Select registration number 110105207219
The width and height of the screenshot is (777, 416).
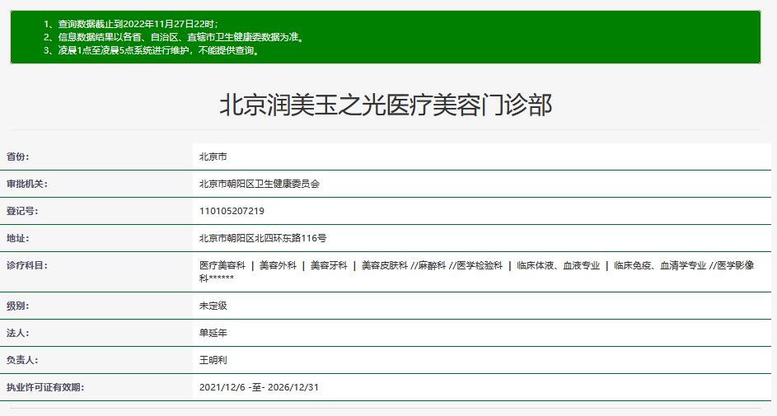[232, 211]
